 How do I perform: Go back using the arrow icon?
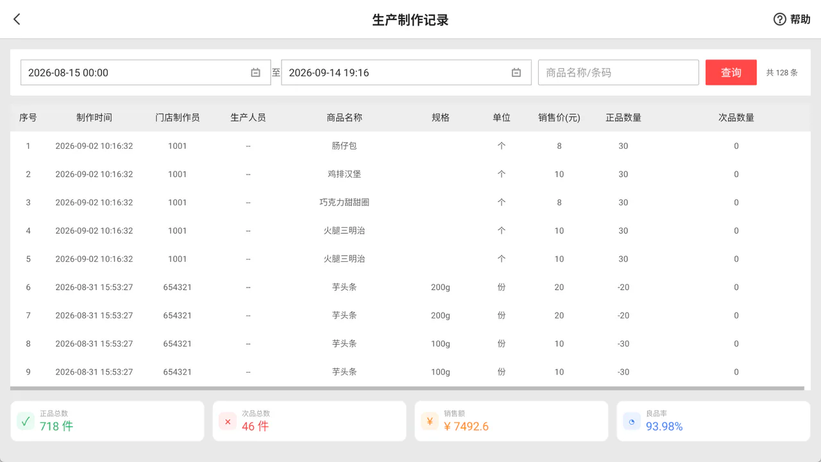coord(17,19)
